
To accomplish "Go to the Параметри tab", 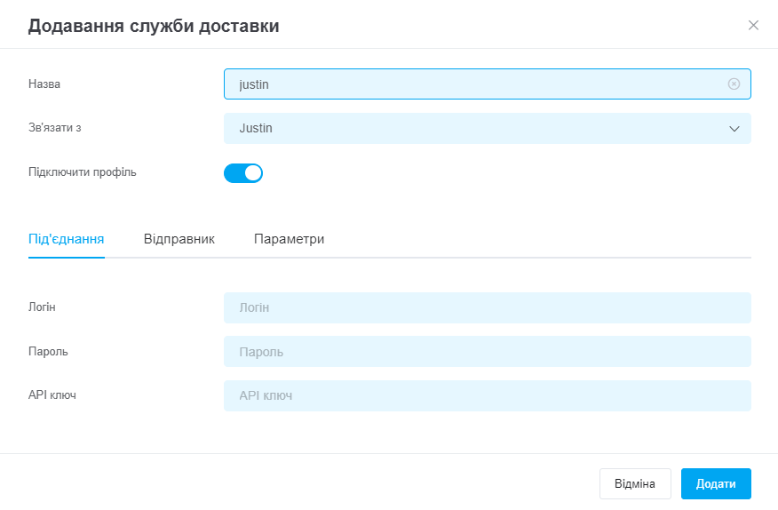I will click(x=290, y=239).
